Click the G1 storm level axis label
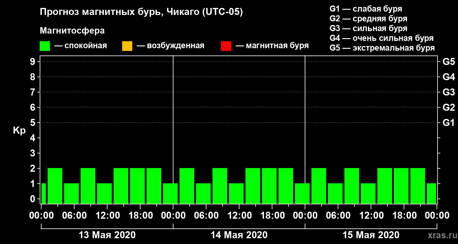 [x=449, y=123]
